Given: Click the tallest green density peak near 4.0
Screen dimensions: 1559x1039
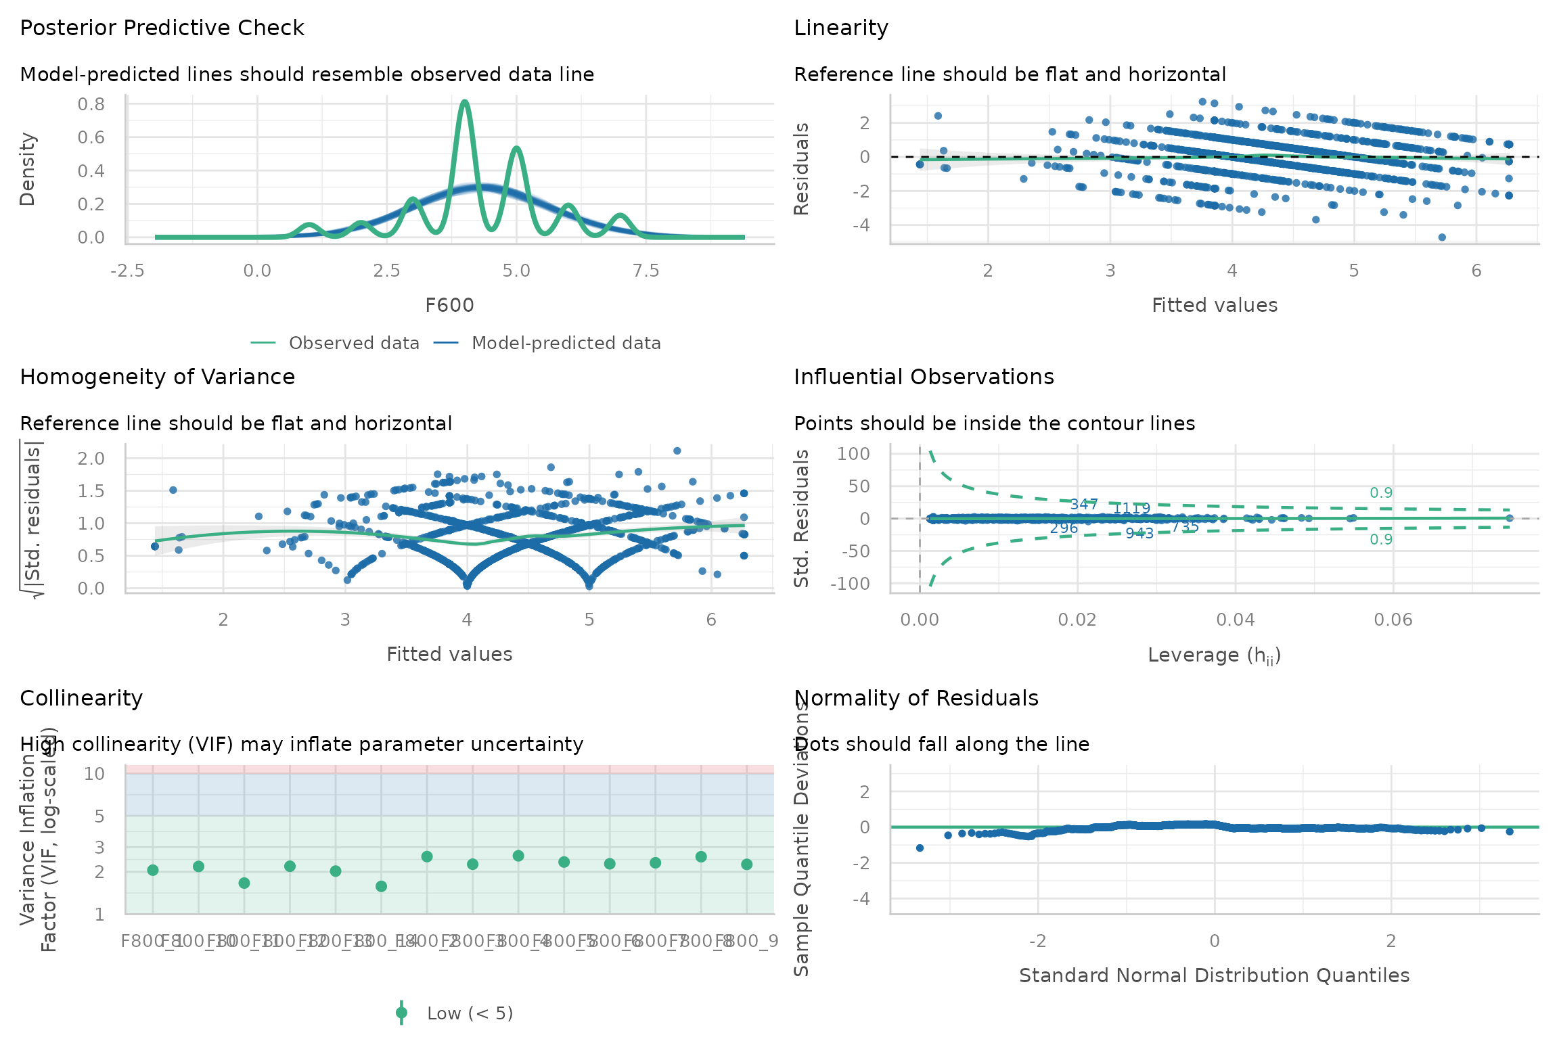Looking at the screenshot, I should point(464,103).
